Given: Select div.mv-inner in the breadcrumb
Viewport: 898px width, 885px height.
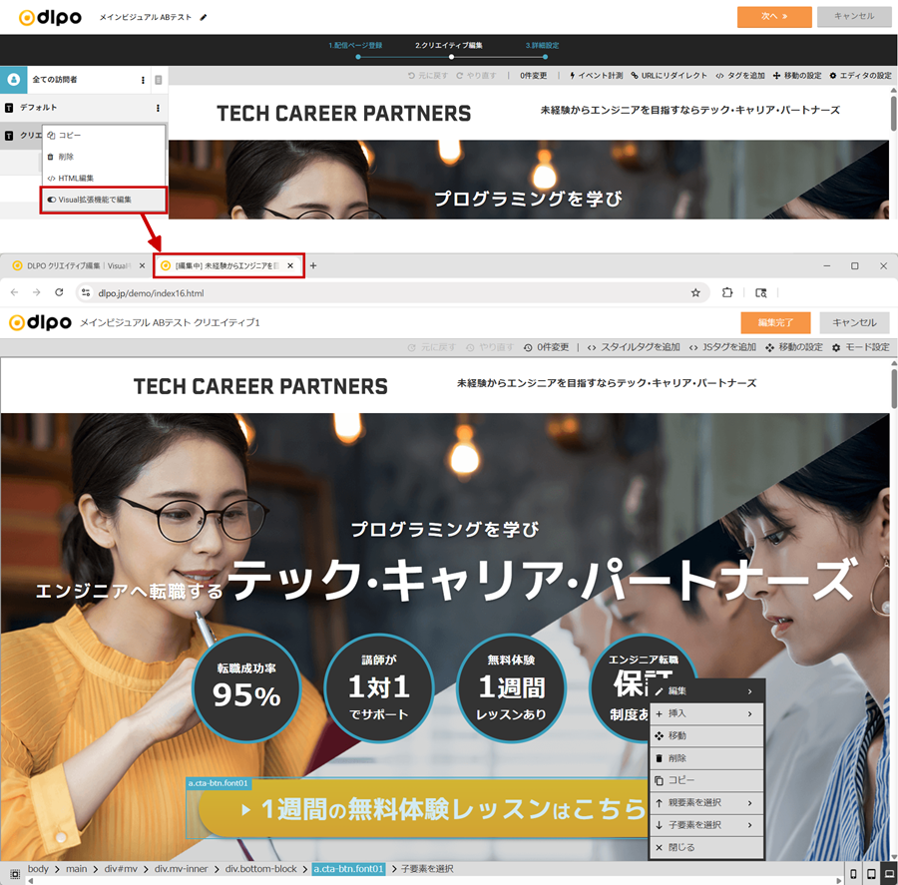Looking at the screenshot, I should click(x=181, y=869).
